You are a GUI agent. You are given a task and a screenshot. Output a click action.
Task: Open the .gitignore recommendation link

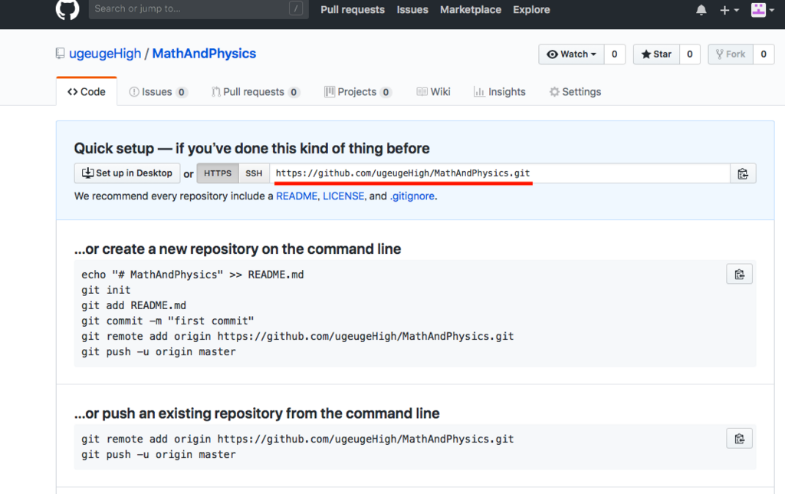[412, 196]
